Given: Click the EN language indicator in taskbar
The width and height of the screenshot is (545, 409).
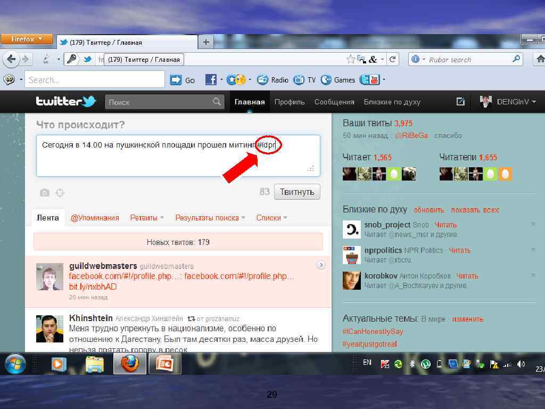Looking at the screenshot, I should [x=367, y=362].
